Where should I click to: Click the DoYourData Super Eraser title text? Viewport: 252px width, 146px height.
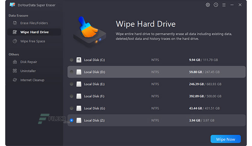[36, 5]
